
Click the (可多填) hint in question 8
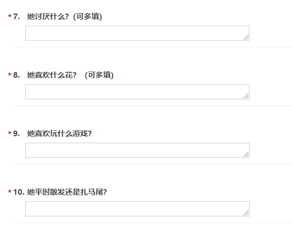99,75
